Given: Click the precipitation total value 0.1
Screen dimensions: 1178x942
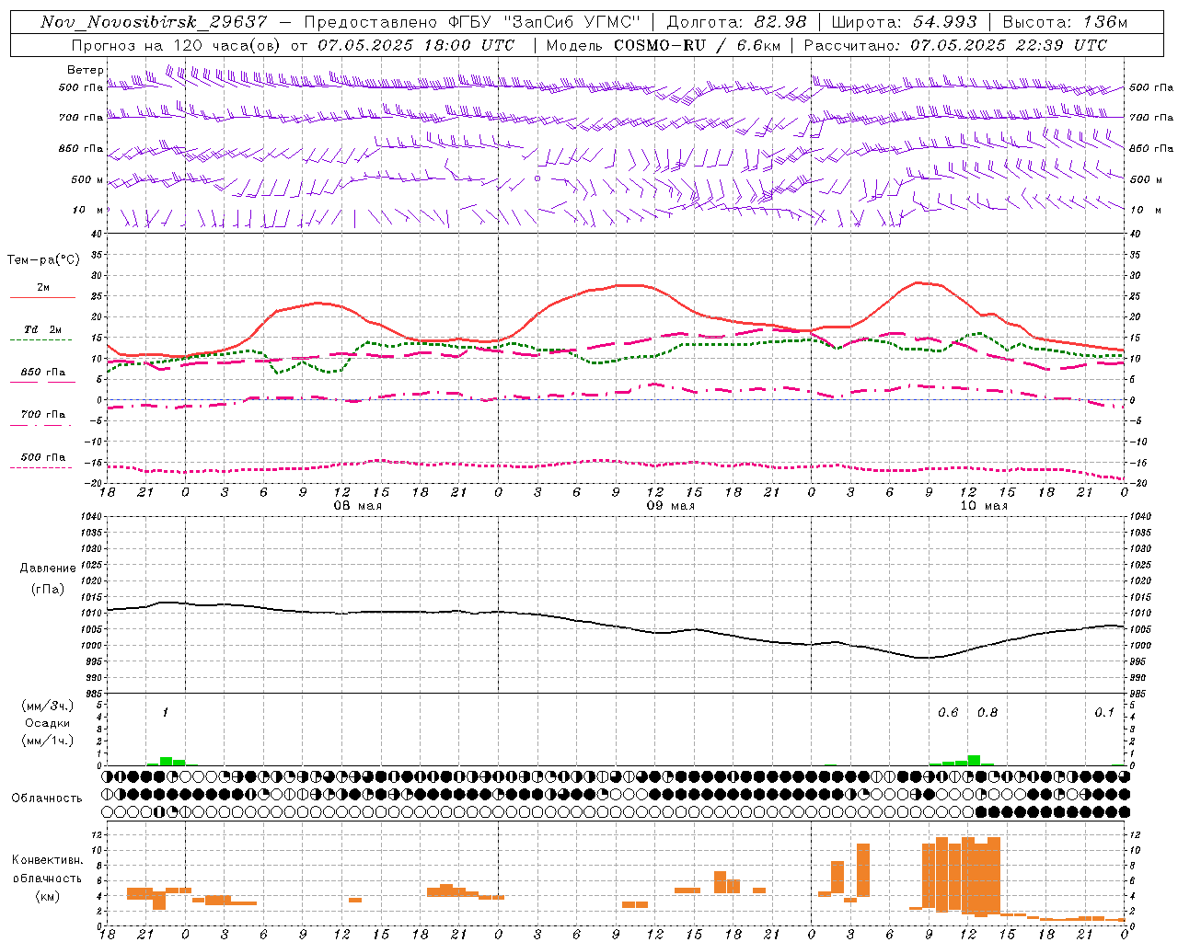Looking at the screenshot, I should click(1104, 713).
